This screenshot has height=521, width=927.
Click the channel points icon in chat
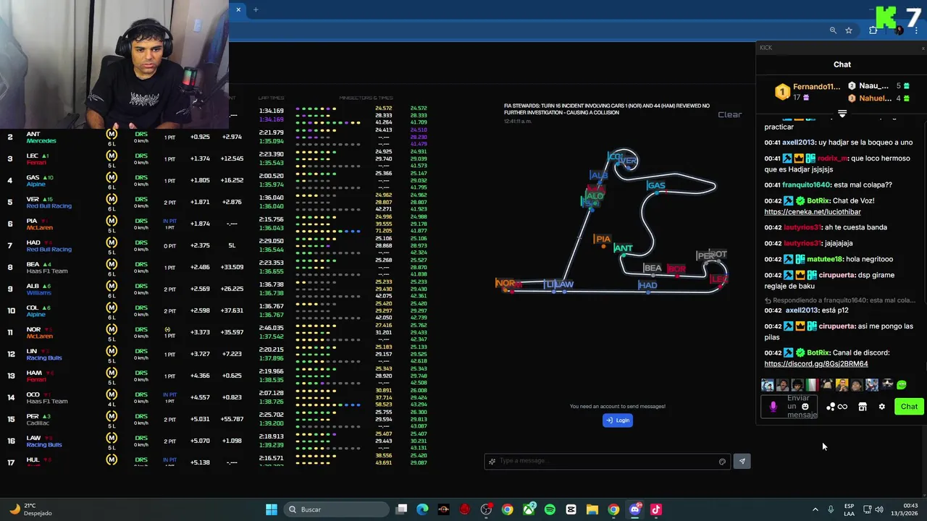click(831, 407)
